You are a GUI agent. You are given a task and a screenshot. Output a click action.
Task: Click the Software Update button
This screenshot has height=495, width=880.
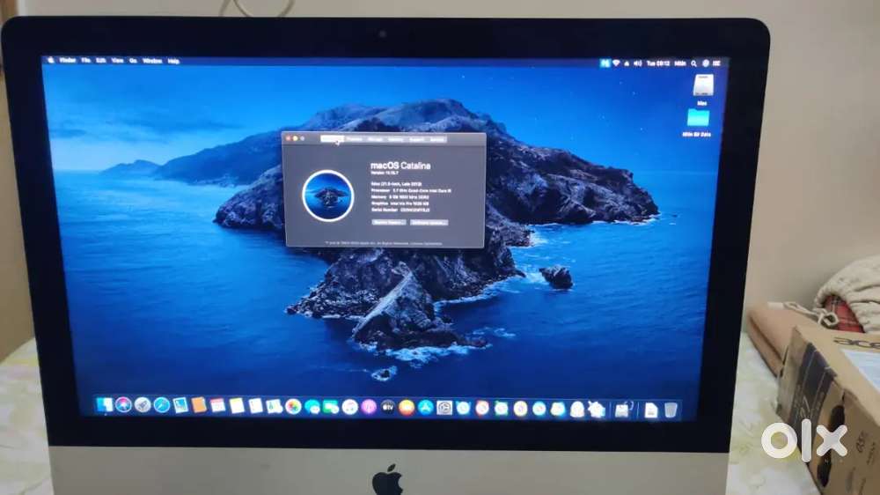point(429,222)
